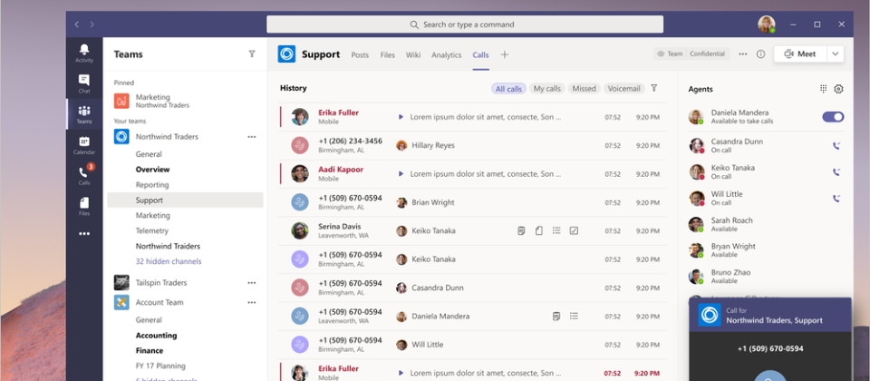Open the Finance channel

150,350
